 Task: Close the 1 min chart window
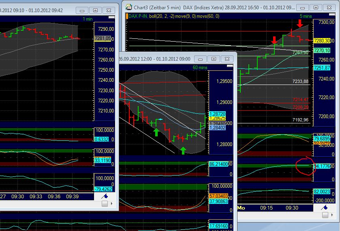click(109, 11)
